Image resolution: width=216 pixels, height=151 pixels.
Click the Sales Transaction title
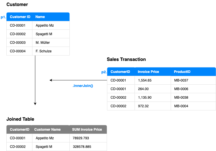coord(126,59)
